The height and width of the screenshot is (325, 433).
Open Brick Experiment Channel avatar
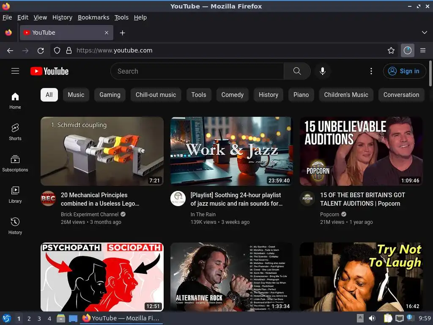point(48,198)
